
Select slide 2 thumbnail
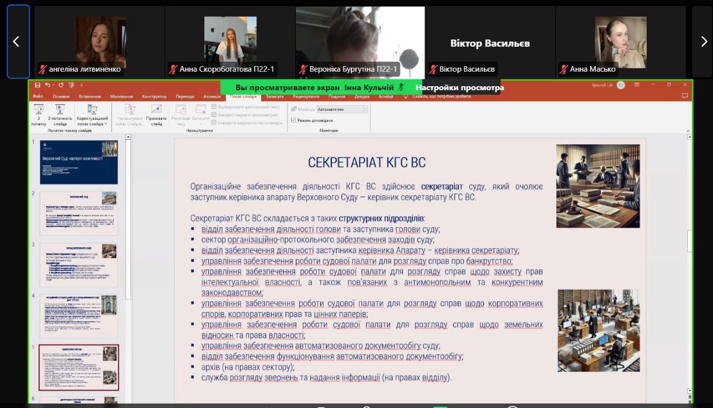click(x=79, y=214)
